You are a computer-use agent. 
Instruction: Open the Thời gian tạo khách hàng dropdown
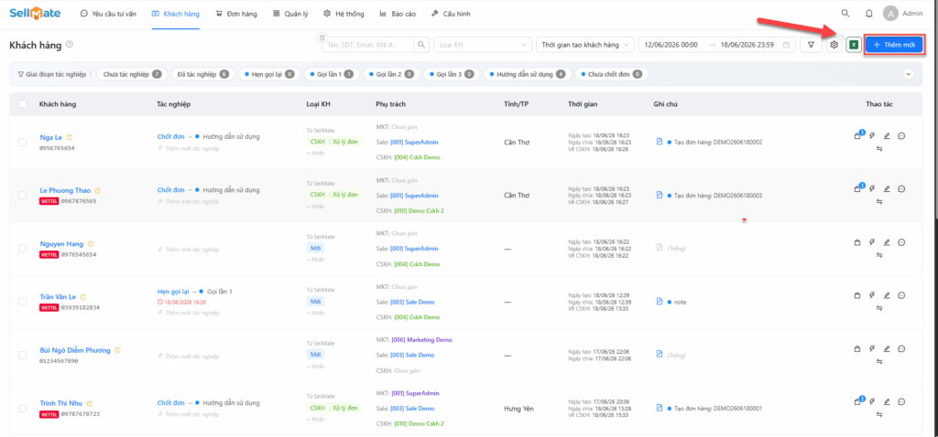point(585,44)
